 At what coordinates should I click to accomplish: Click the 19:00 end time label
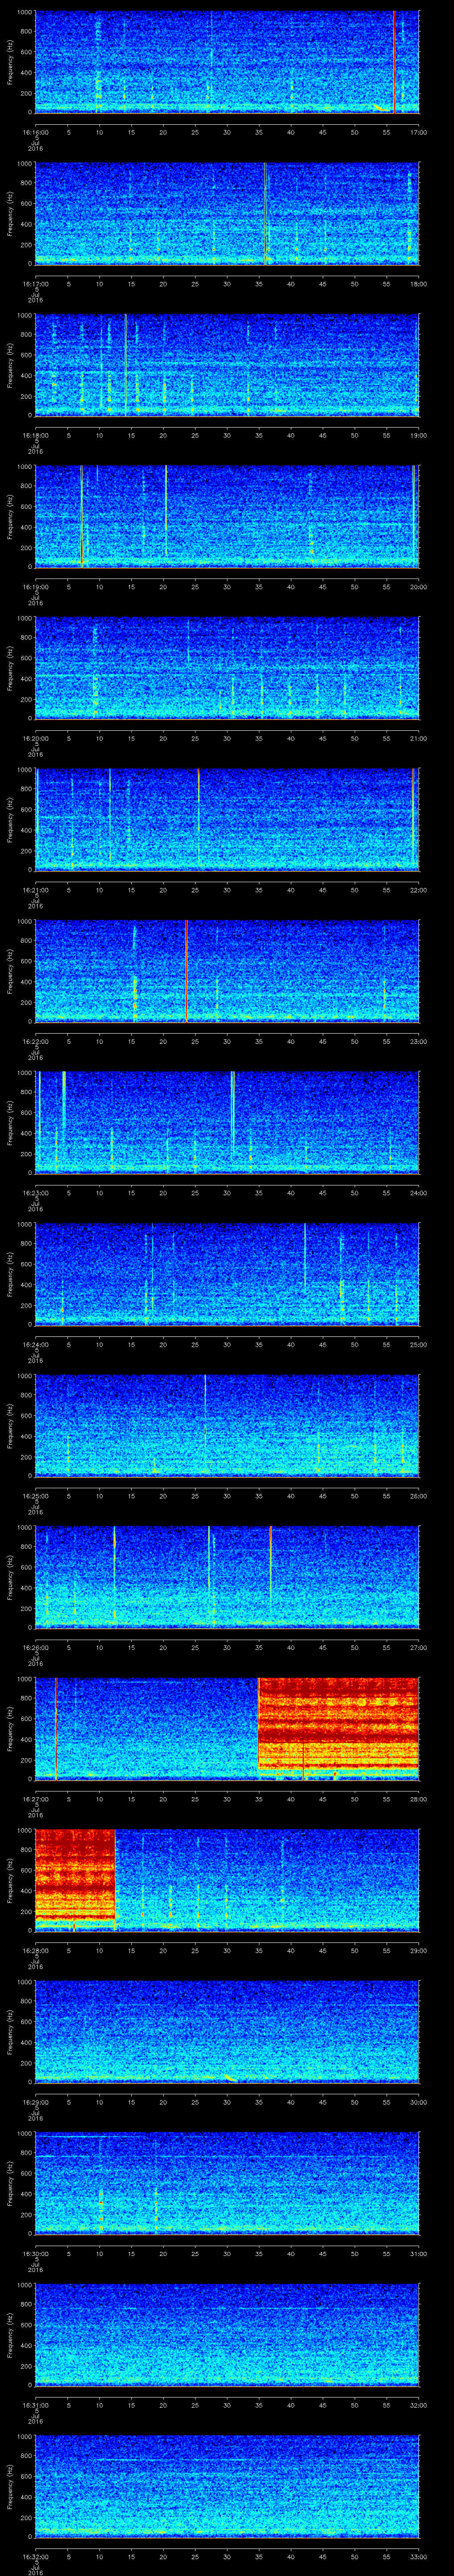[x=418, y=436]
